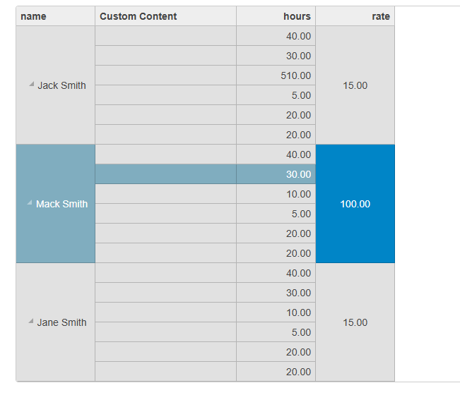460x407 pixels.
Task: Collapse the Jack Smith row group
Action: pos(31,85)
